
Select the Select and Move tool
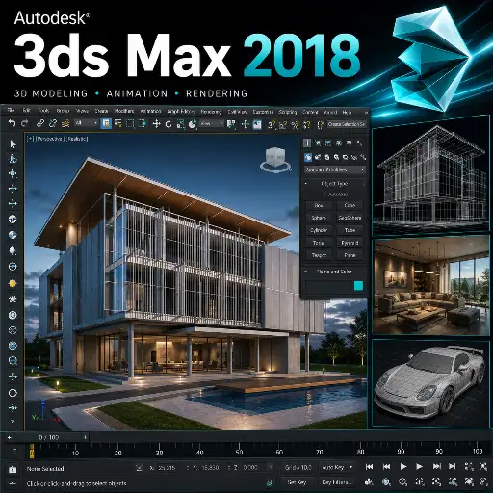coord(156,124)
